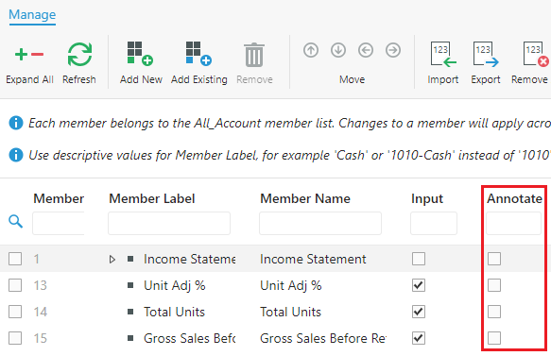The height and width of the screenshot is (356, 551).
Task: Select row 1 checkbox
Action: (x=15, y=259)
